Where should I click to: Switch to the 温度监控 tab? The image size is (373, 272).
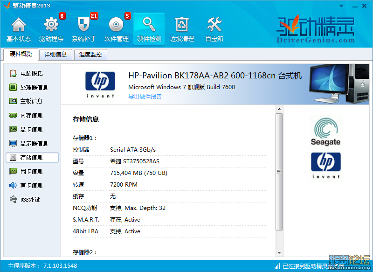[x=90, y=55]
